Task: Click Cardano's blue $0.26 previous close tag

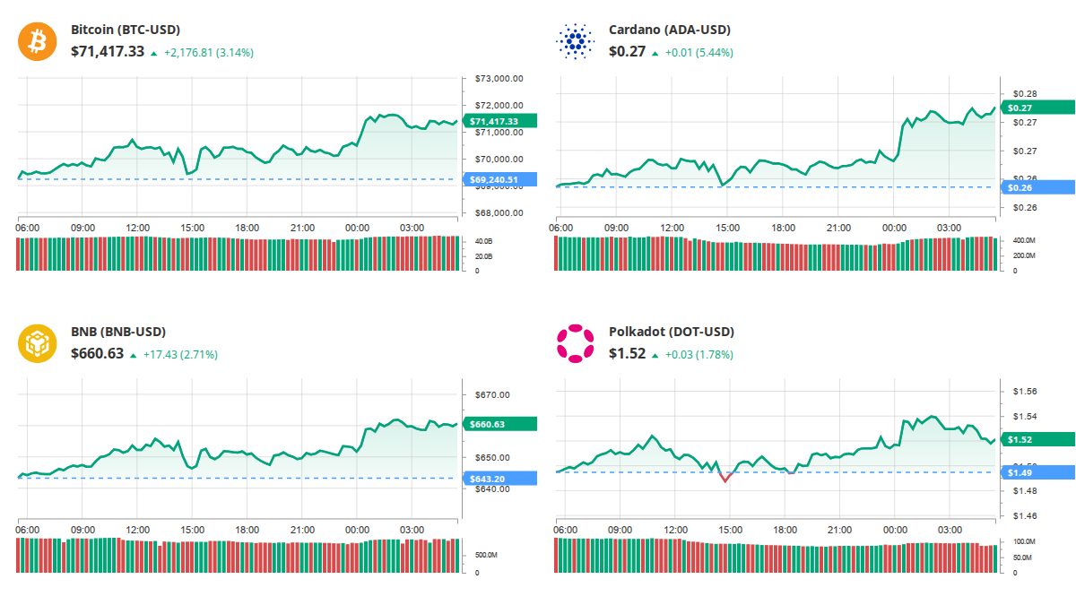Action: point(1037,187)
